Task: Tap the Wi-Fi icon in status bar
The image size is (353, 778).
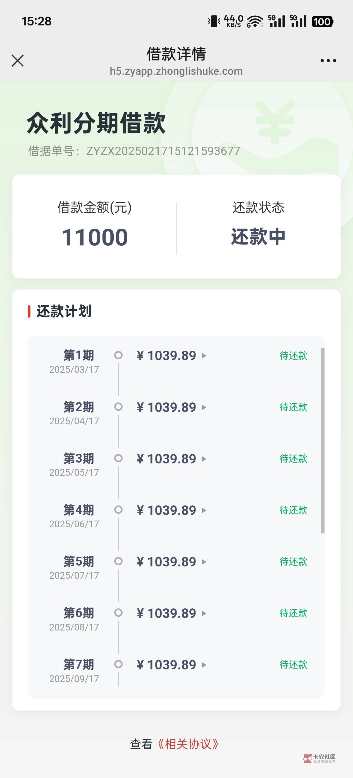Action: (255, 22)
